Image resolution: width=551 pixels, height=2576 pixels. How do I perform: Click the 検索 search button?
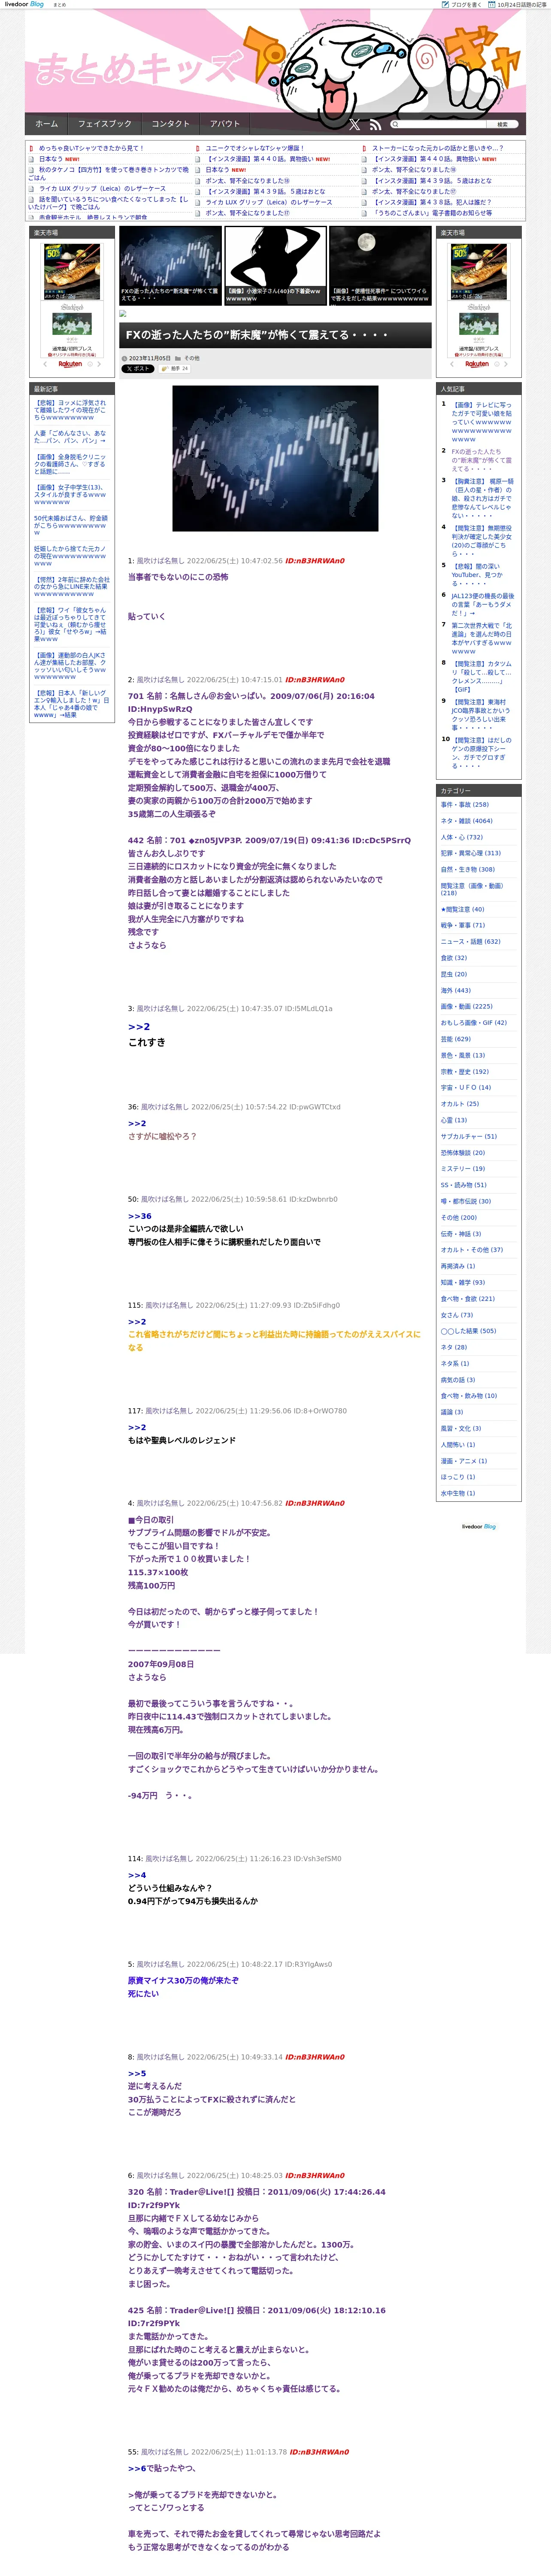click(x=503, y=125)
